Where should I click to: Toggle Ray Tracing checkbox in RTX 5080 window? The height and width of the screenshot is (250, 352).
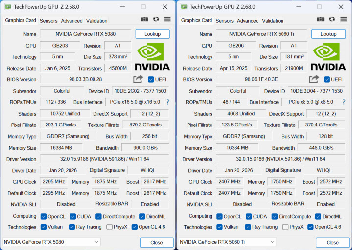72,227
